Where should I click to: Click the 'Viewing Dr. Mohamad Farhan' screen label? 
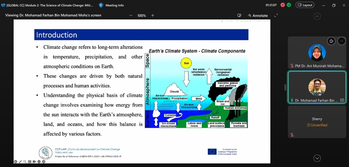pos(53,15)
